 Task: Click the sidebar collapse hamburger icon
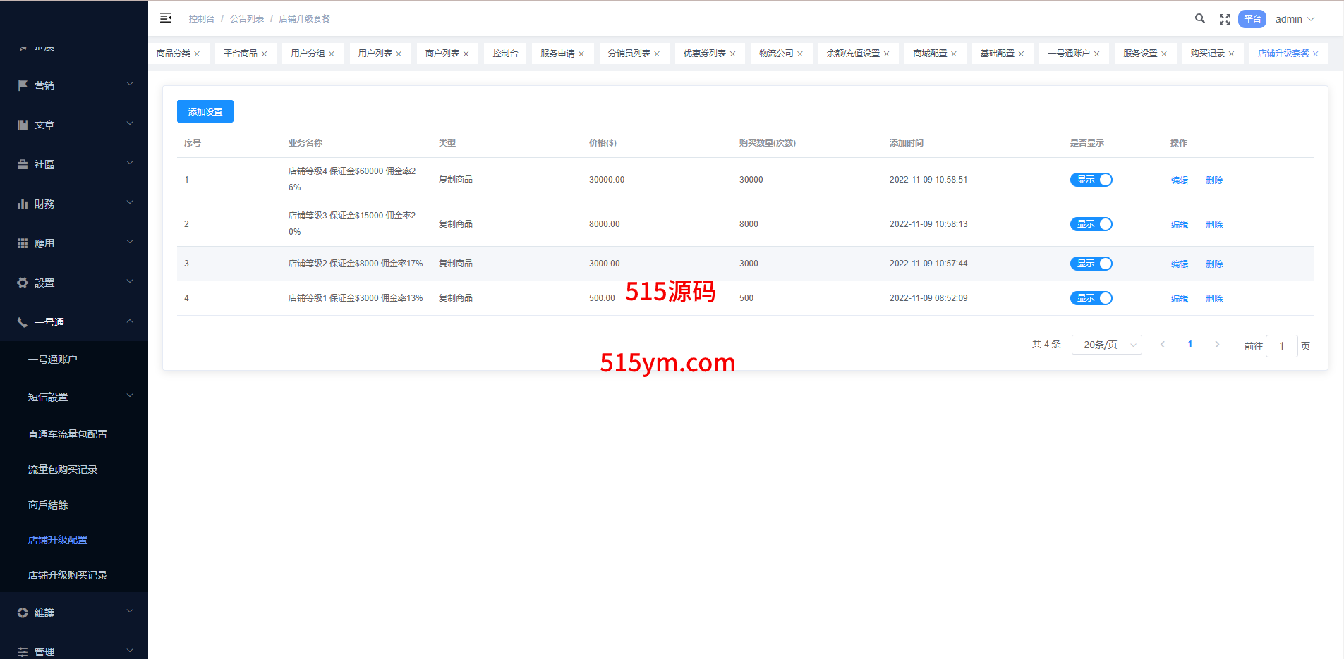tap(166, 18)
